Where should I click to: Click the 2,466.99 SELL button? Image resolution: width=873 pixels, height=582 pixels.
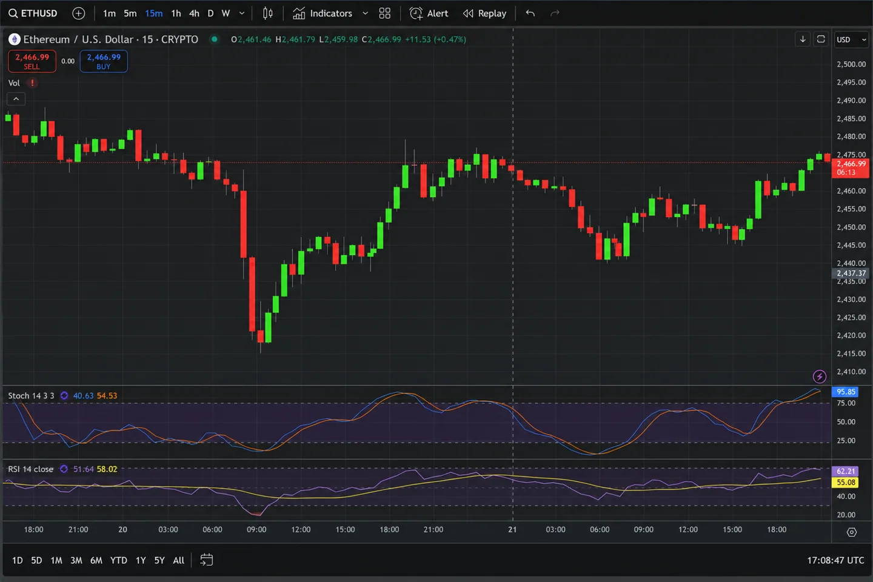(x=32, y=61)
